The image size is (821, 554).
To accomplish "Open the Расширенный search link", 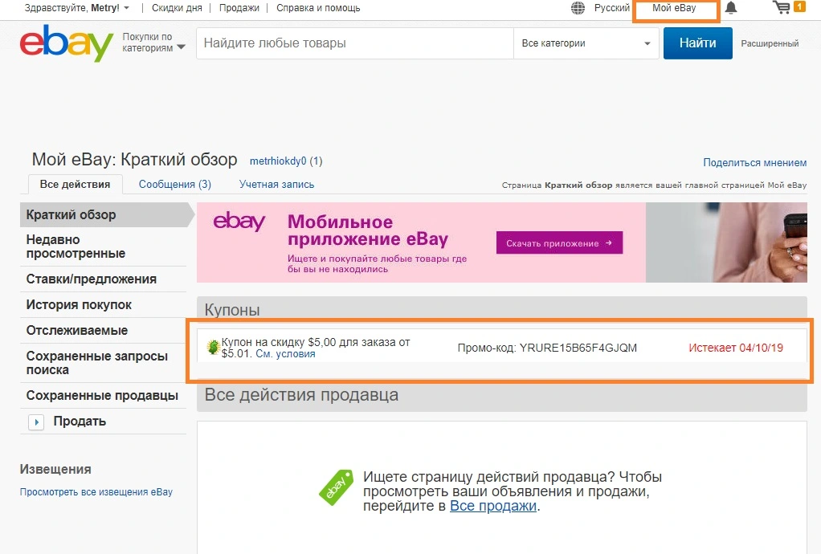I will pos(770,43).
